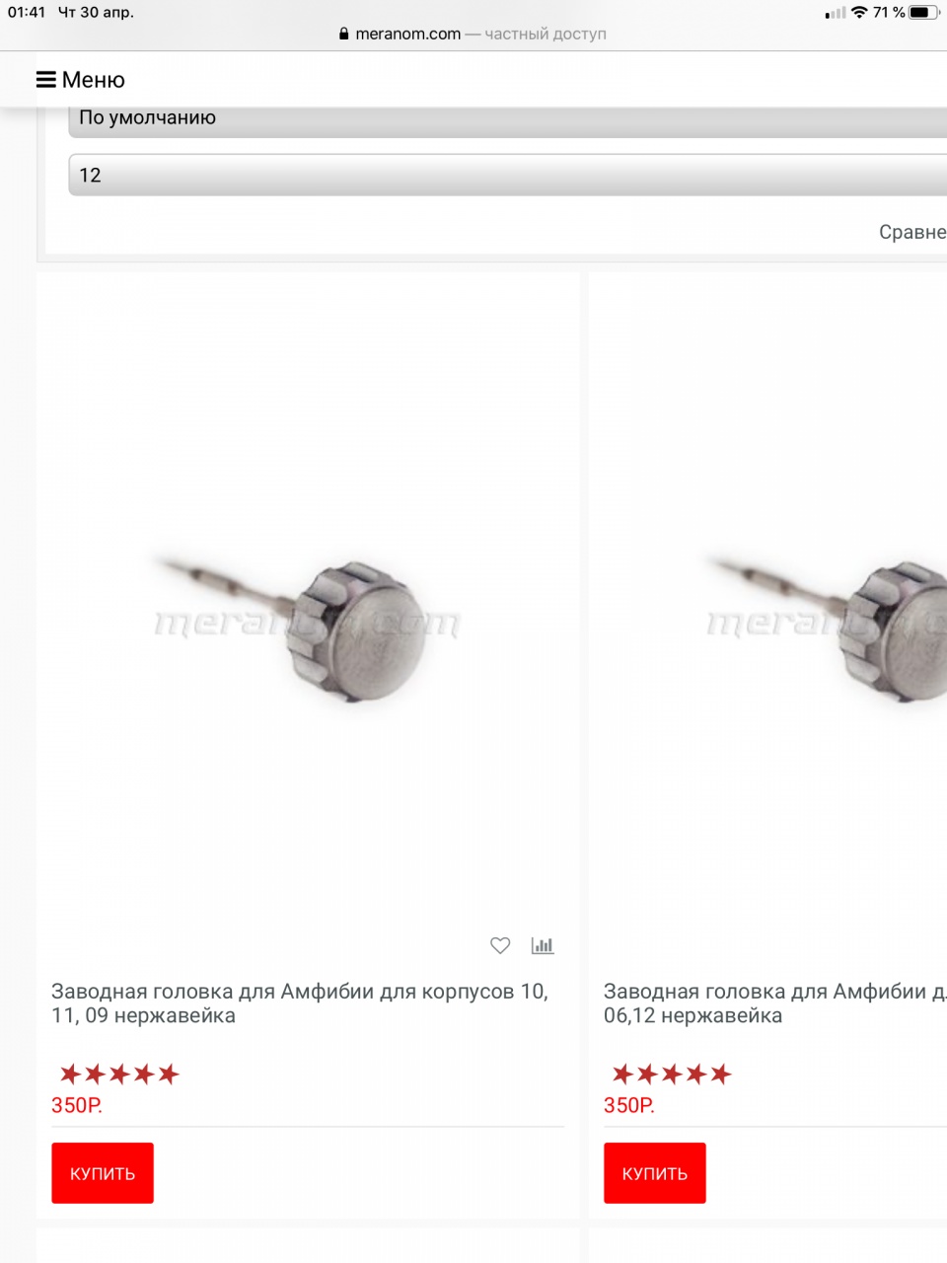Click the 350Р price of first crown
947x1263 pixels.
pos(77,1105)
